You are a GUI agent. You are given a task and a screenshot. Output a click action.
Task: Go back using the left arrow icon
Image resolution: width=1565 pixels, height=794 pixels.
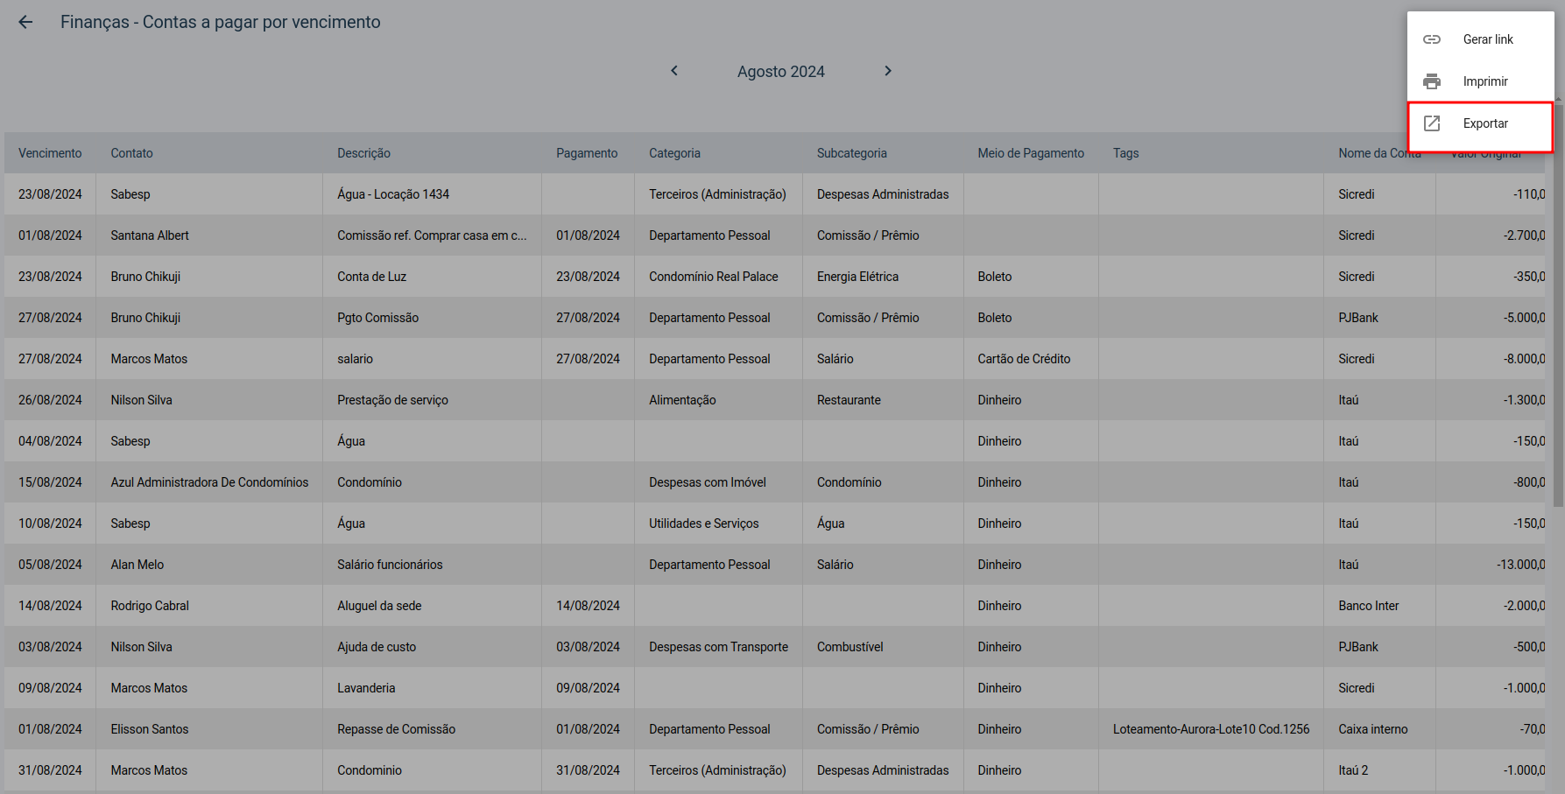tap(25, 22)
